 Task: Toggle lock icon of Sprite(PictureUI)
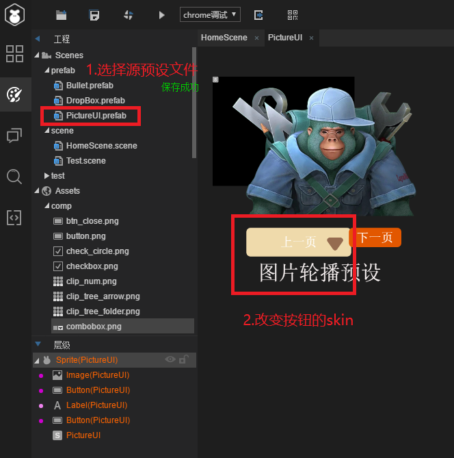tap(183, 359)
